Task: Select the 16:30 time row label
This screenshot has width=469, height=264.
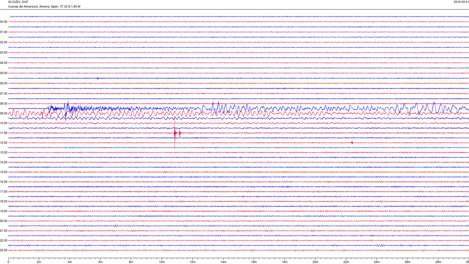Action: pos(3,182)
